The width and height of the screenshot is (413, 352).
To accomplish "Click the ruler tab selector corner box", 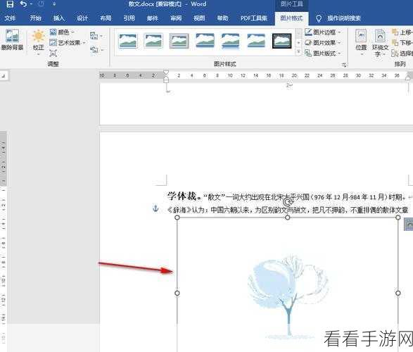I will point(4,76).
